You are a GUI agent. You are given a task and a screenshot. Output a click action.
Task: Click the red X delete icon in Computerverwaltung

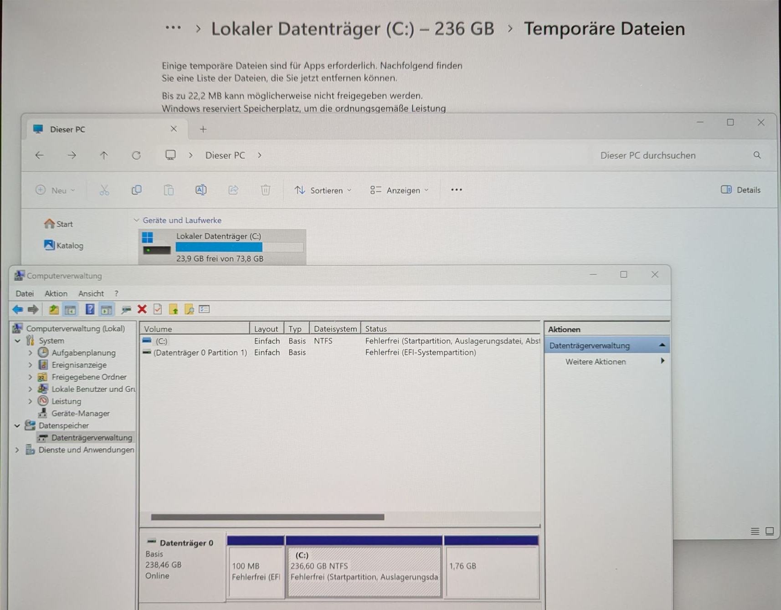click(142, 309)
